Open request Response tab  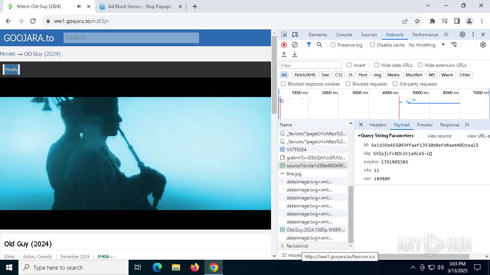coord(449,125)
